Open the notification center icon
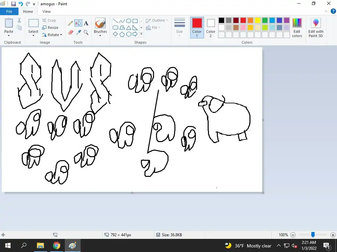 [327, 245]
